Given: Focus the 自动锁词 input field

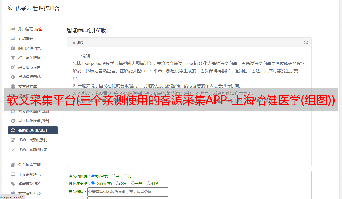Looking at the screenshot, I should [128, 192].
